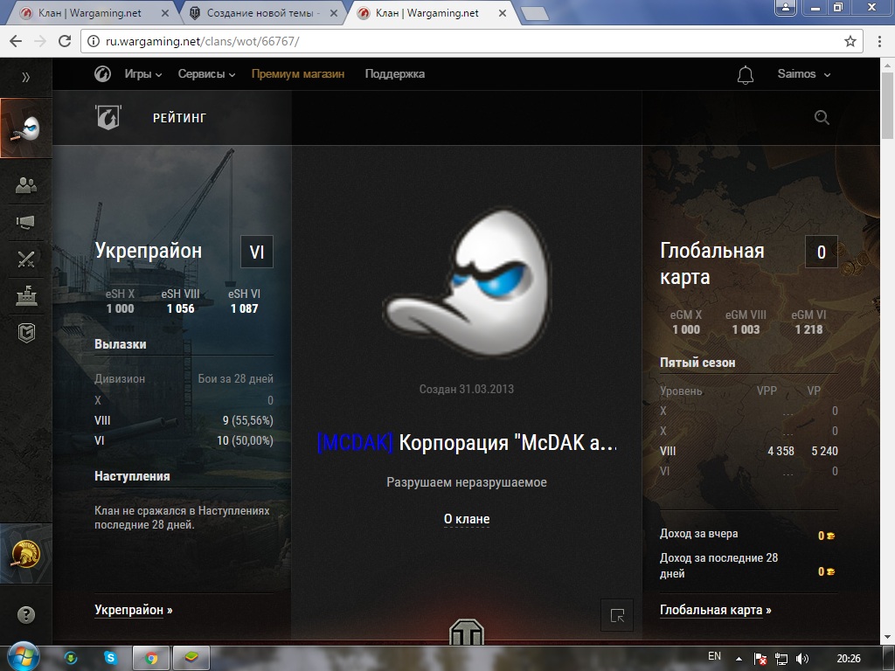Open the volume speaker icon in the tray
Image resolution: width=895 pixels, height=671 pixels.
[x=802, y=659]
